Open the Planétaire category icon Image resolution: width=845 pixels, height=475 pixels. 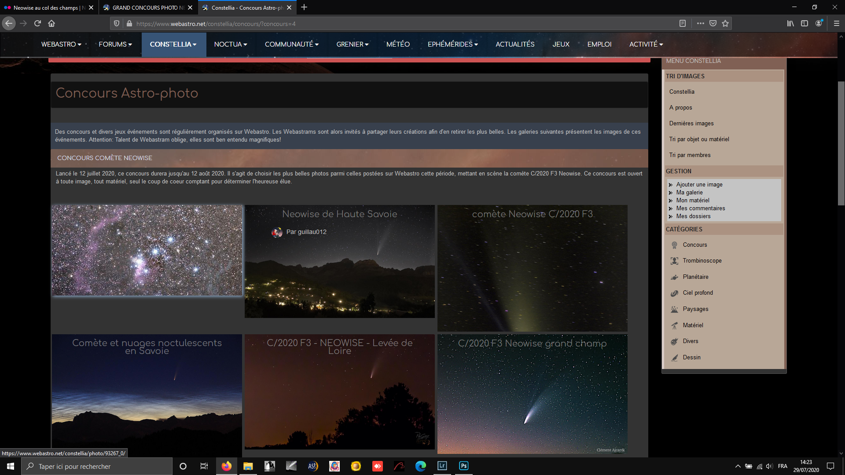pyautogui.click(x=674, y=277)
